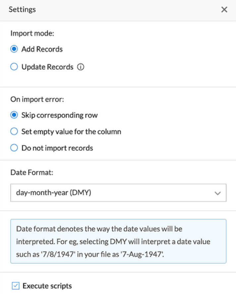Click the Skip corresponding row label text
The height and width of the screenshot is (294, 236).
(x=60, y=115)
